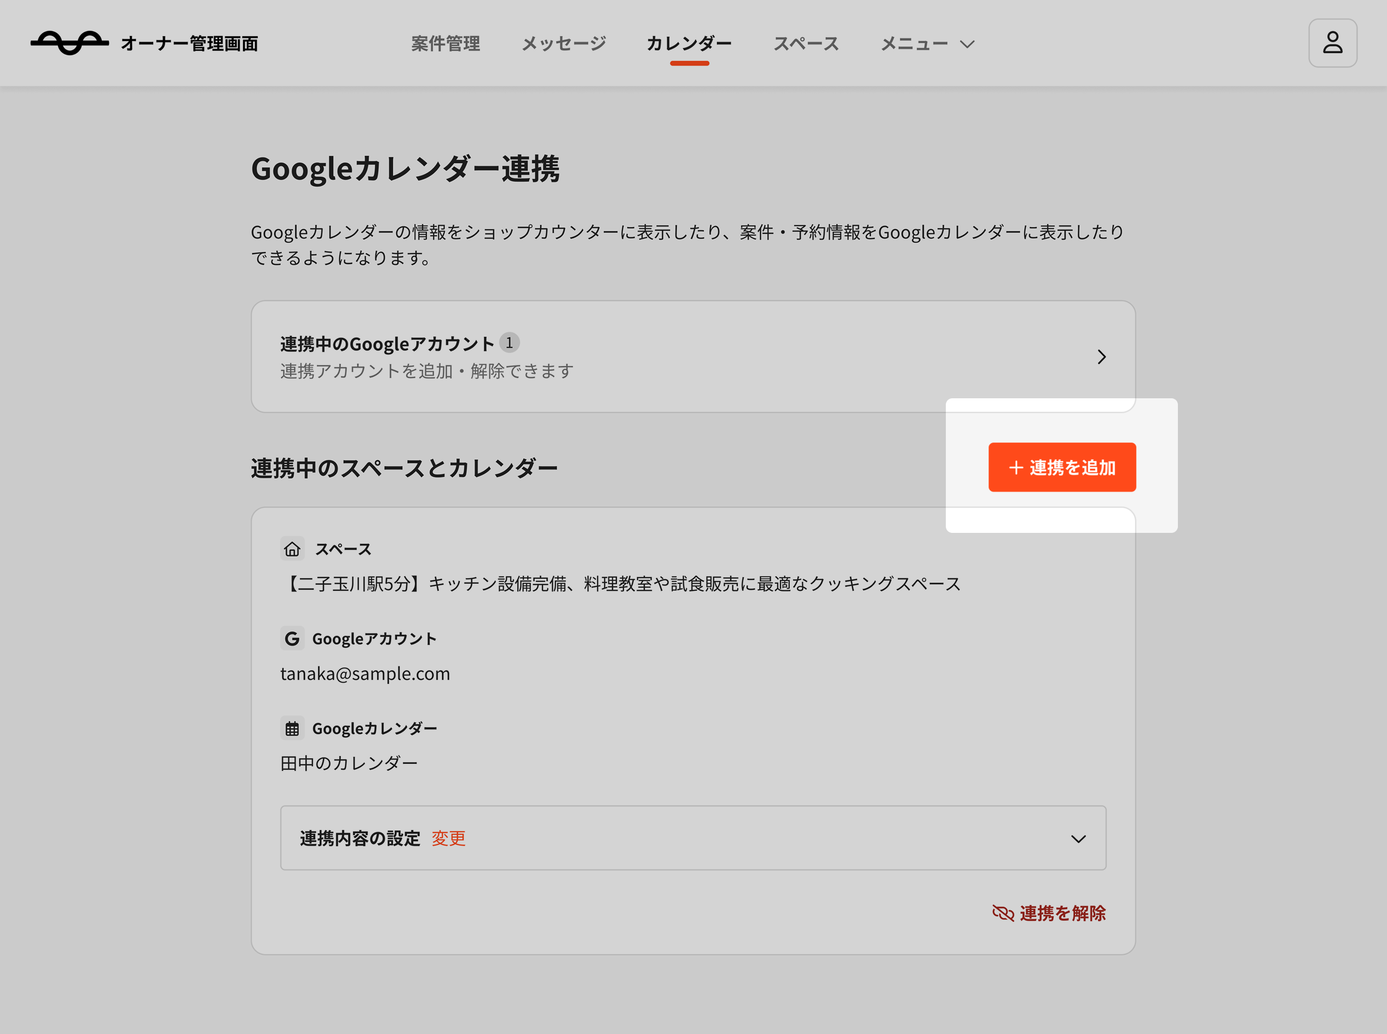This screenshot has width=1387, height=1034.
Task: Select the カレンダー tab
Action: (x=689, y=44)
